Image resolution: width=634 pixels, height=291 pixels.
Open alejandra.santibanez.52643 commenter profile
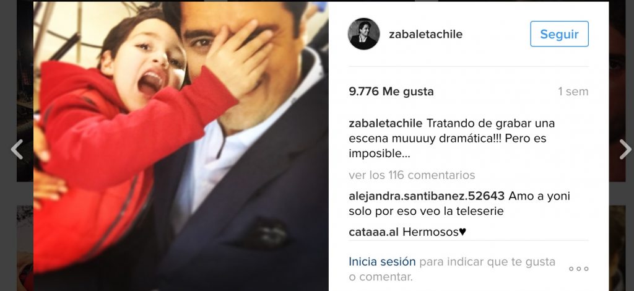click(x=427, y=196)
